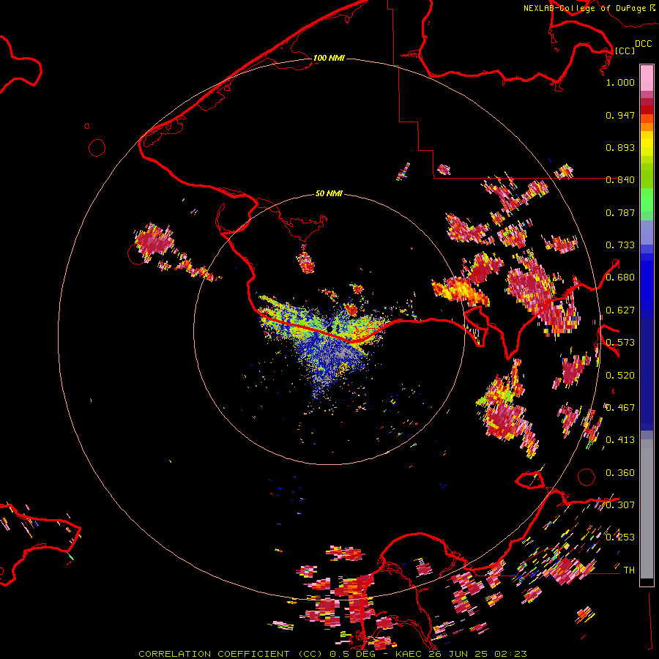Screen dimensions: 659x659
Task: Click the 0.573 color scale value
Action: pyautogui.click(x=620, y=343)
